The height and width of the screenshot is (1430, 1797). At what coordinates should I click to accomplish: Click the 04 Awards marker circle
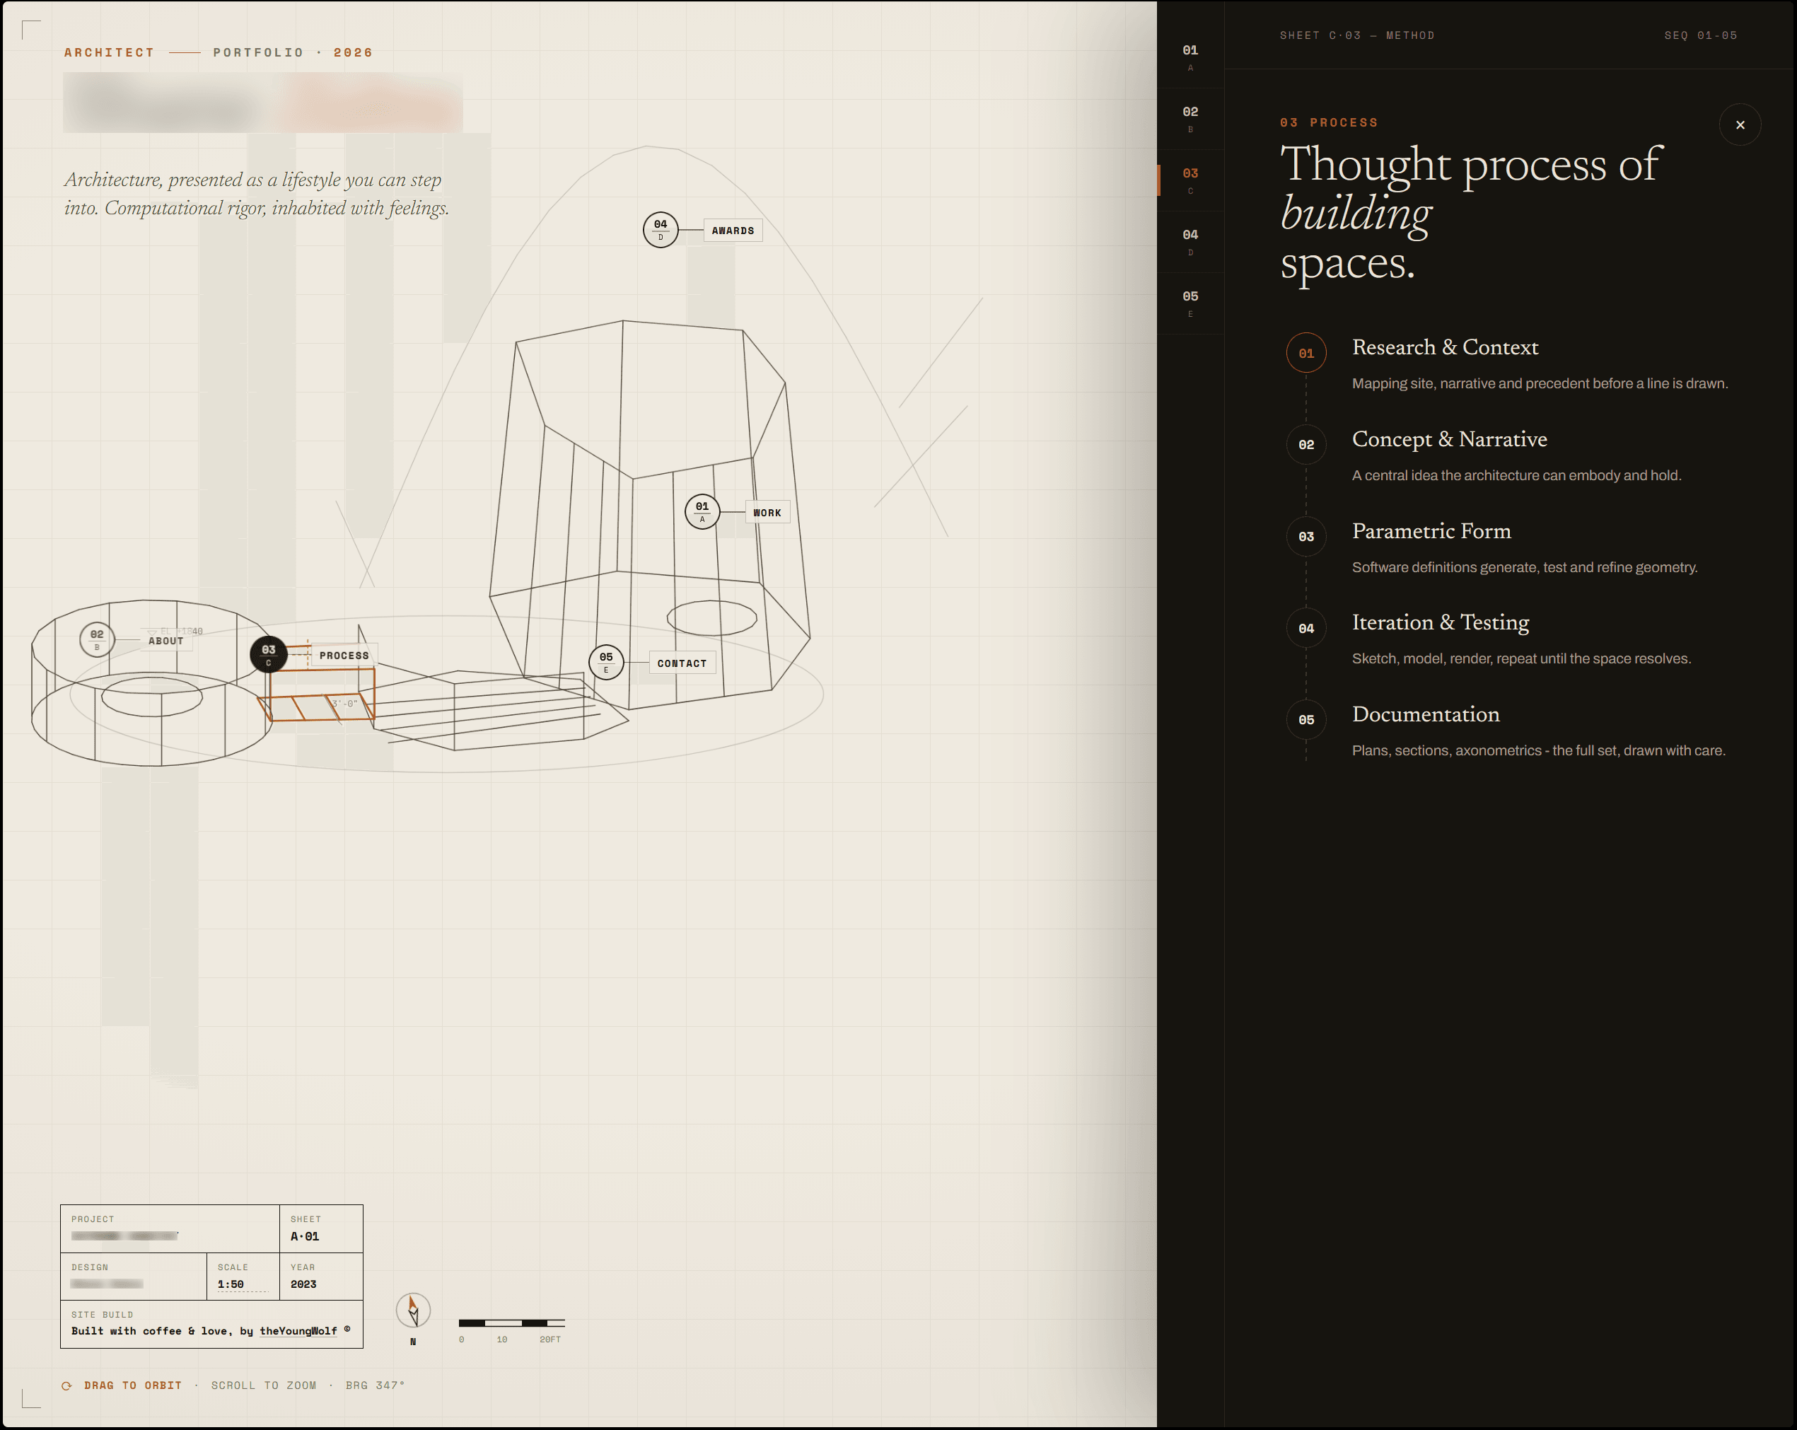tap(660, 230)
